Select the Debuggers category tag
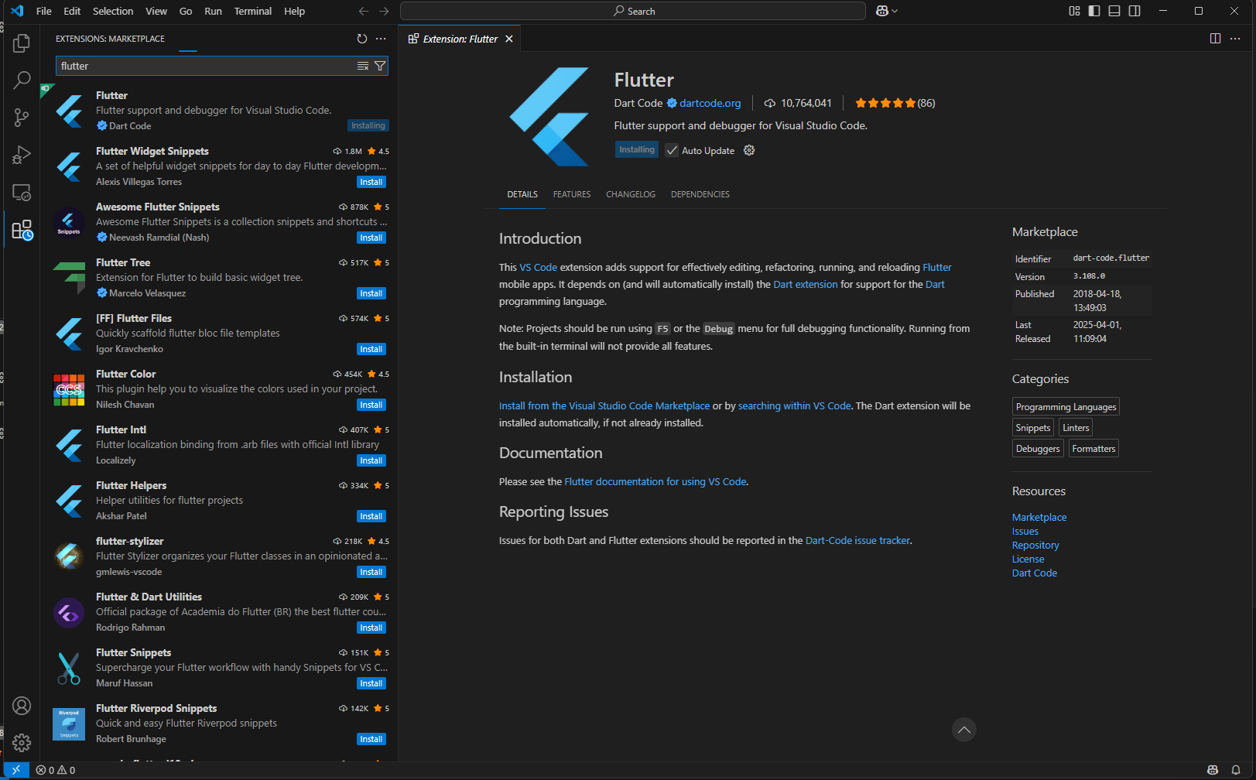This screenshot has height=780, width=1256. point(1038,449)
